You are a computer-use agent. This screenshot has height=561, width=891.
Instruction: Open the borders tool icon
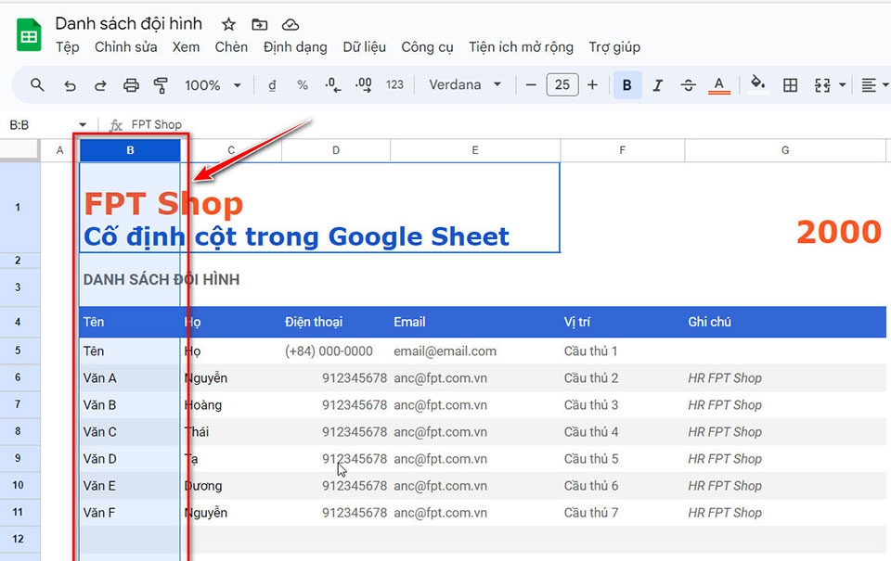coord(790,85)
